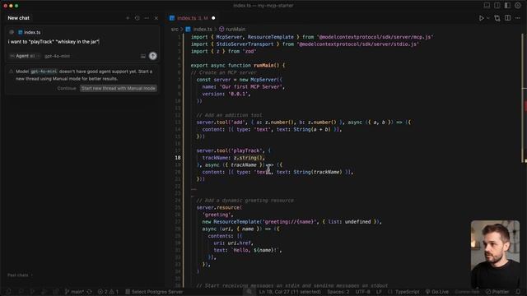The width and height of the screenshot is (527, 296).
Task: Open chat history clock icon
Action: click(x=138, y=18)
